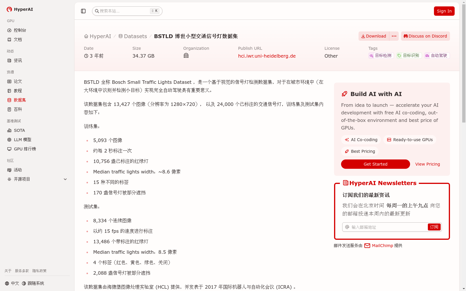466x291 pixels.
Task: Select the 目标检测 tag
Action: 381,56
